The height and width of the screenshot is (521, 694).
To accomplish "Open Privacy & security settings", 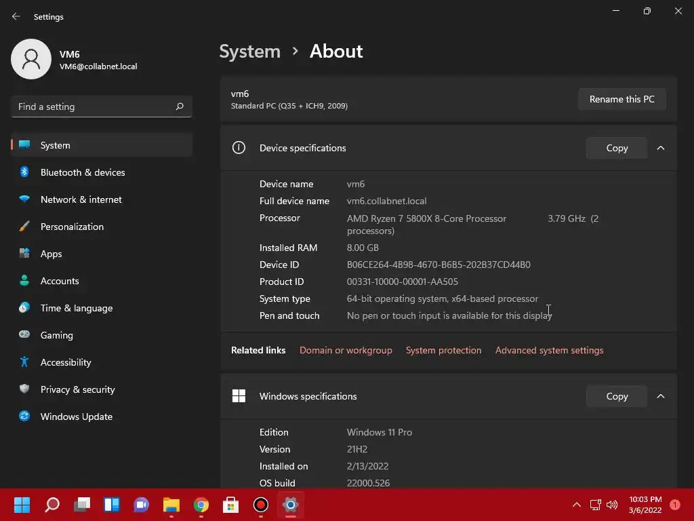I will (102, 389).
